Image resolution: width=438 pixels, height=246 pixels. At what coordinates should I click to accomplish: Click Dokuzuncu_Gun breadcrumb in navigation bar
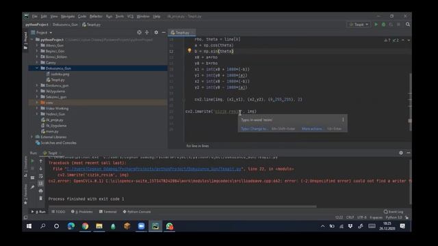(x=65, y=25)
